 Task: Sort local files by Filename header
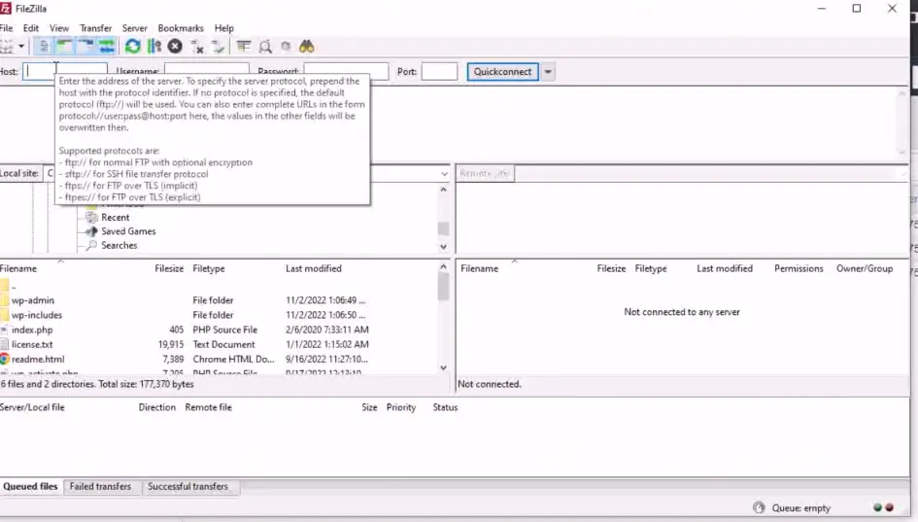(18, 268)
